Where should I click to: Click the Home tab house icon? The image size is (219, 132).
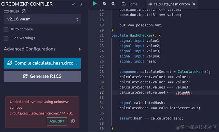tap(124, 4)
